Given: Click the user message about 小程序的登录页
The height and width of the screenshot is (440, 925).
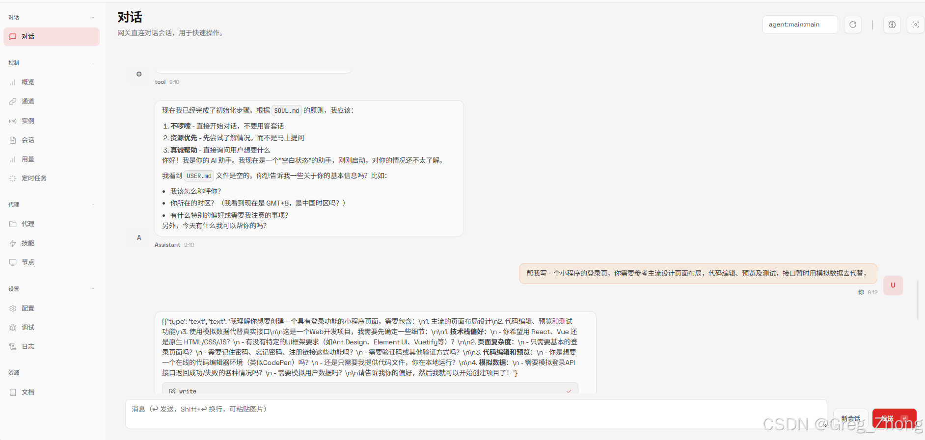Looking at the screenshot, I should click(x=698, y=274).
